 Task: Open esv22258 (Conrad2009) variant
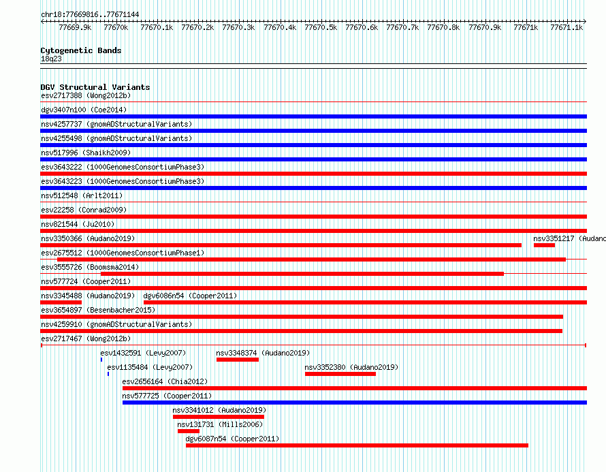[84, 210]
